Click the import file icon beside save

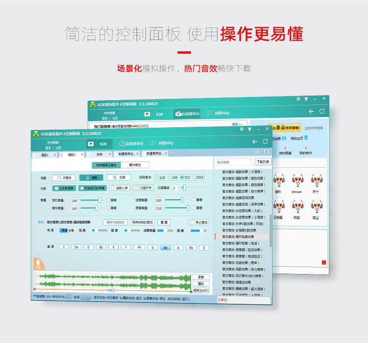pos(257,151)
